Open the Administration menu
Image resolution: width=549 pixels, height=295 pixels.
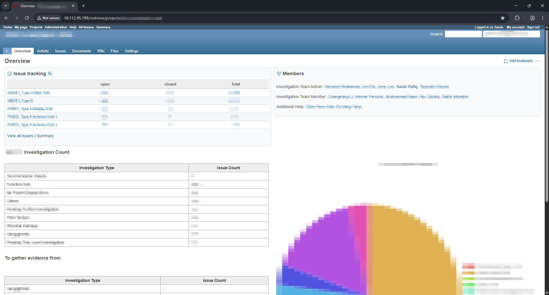click(x=56, y=27)
